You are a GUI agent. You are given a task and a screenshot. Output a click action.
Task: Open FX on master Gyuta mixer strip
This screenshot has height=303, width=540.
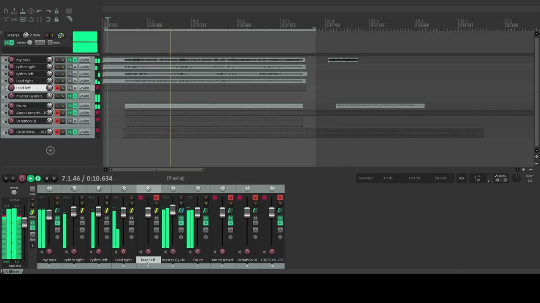[181, 218]
